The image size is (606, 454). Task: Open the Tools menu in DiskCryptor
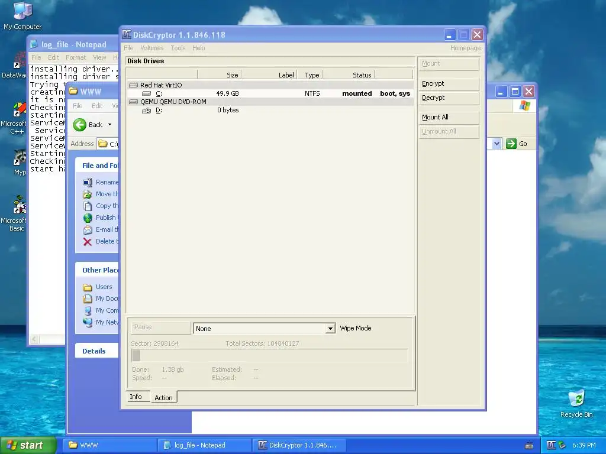[178, 48]
